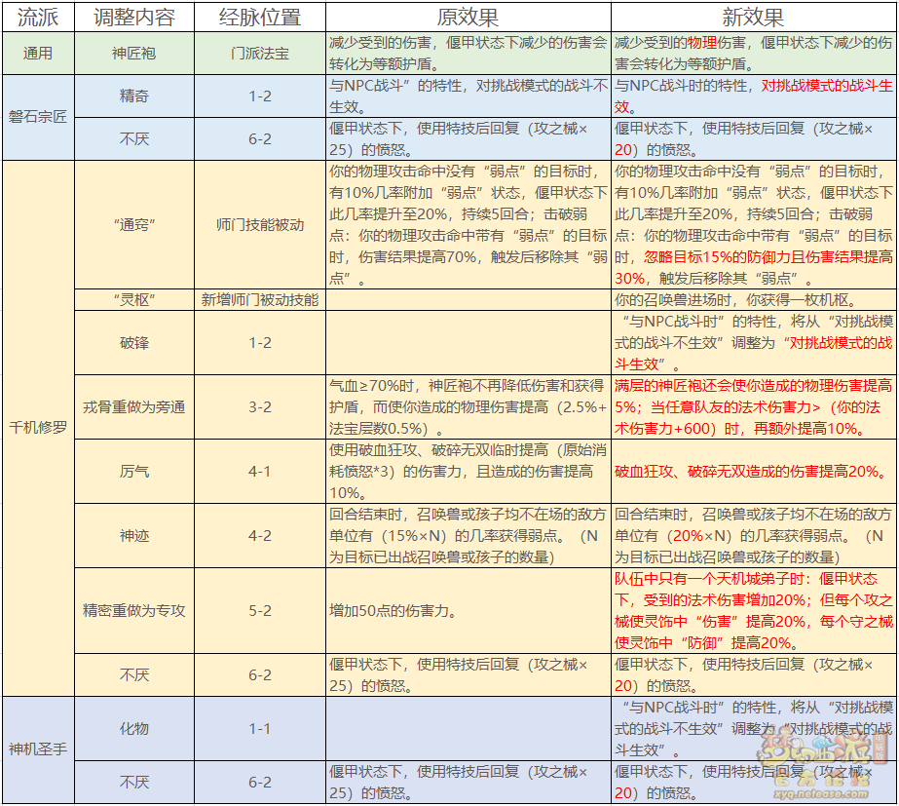
Task: Select the "门派法宝" cell
Action: pyautogui.click(x=260, y=54)
